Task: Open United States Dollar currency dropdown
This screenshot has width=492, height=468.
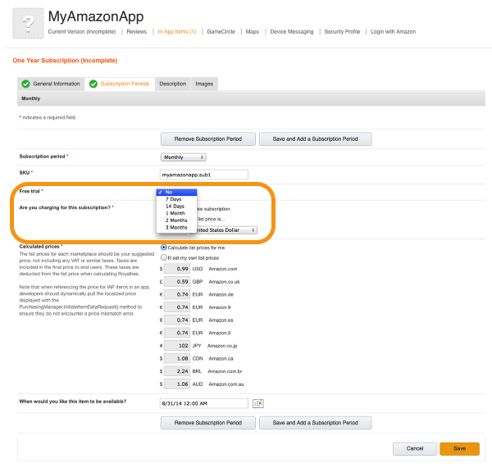Action: coord(225,230)
